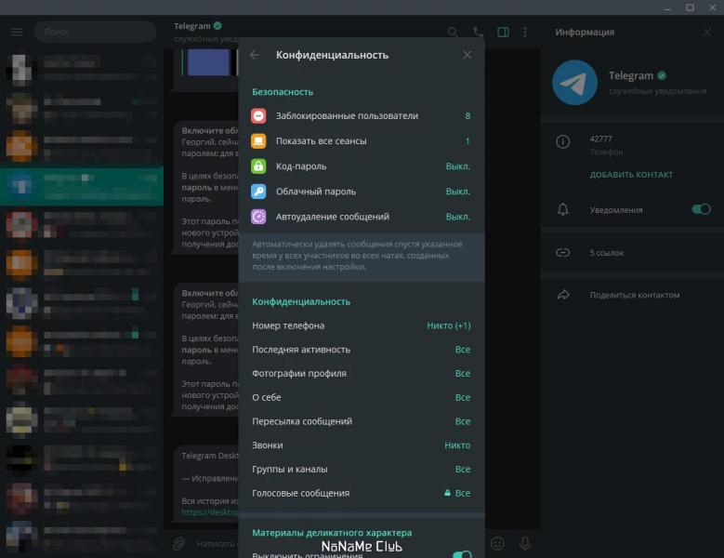Open Автоудаление сообщений setting

point(362,217)
